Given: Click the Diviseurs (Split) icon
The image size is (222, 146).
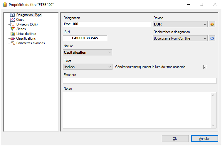Looking at the screenshot, I should click(x=13, y=24).
